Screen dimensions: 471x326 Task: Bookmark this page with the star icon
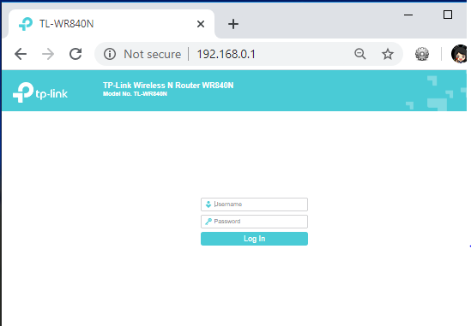[388, 54]
